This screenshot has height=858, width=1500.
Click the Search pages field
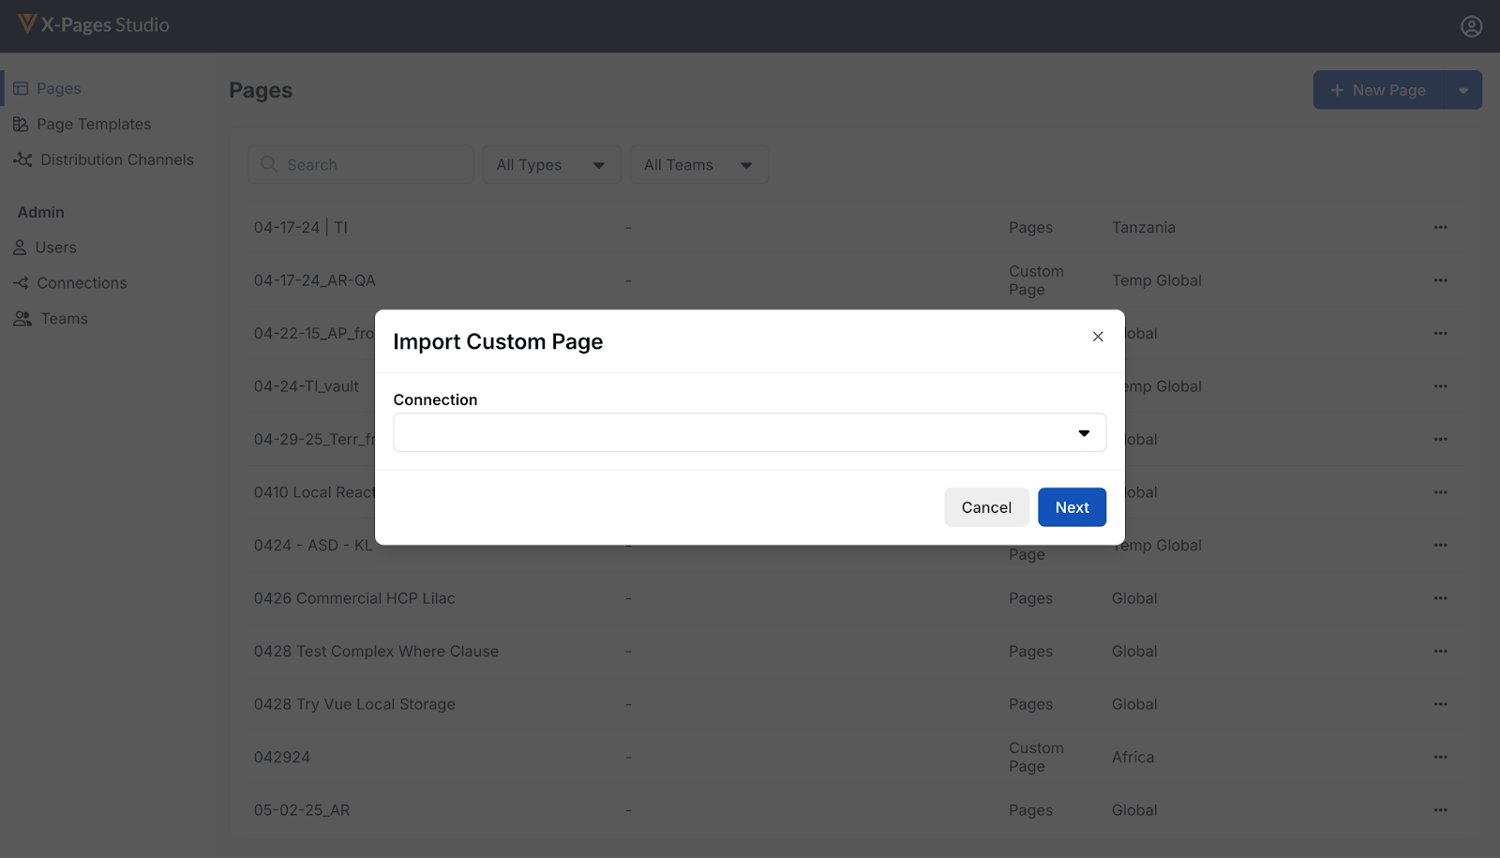[361, 165]
